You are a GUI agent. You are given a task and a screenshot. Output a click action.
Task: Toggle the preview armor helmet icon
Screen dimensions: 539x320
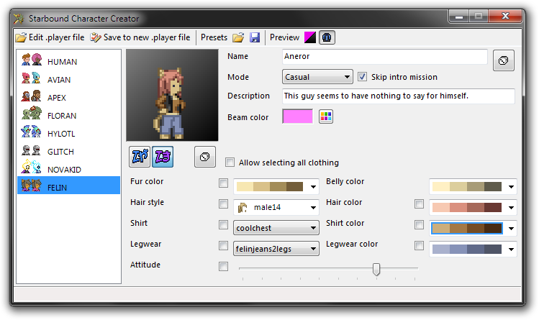click(x=327, y=37)
